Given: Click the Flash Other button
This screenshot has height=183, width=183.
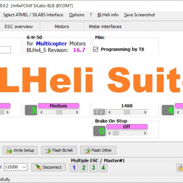Looking at the screenshot, I should click(x=98, y=150).
